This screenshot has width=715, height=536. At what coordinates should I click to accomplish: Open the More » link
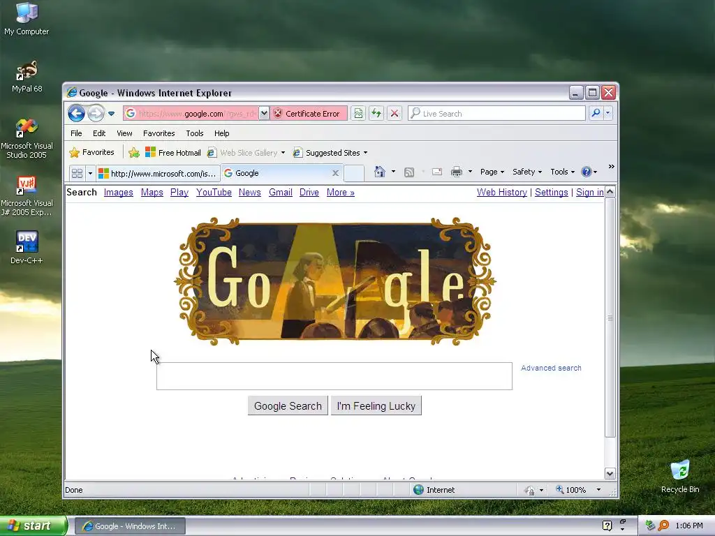[x=341, y=193]
